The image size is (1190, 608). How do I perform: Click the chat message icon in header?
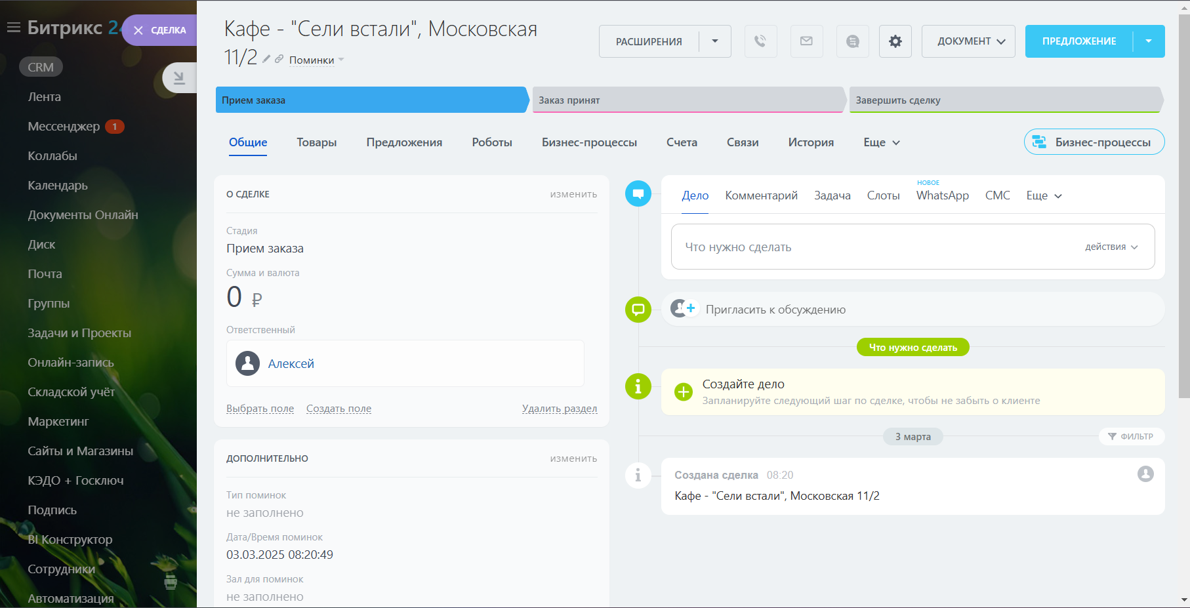click(852, 41)
